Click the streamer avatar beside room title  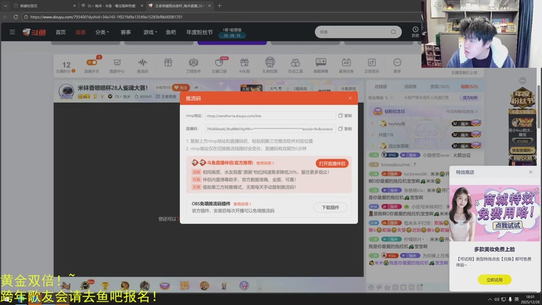point(66,91)
